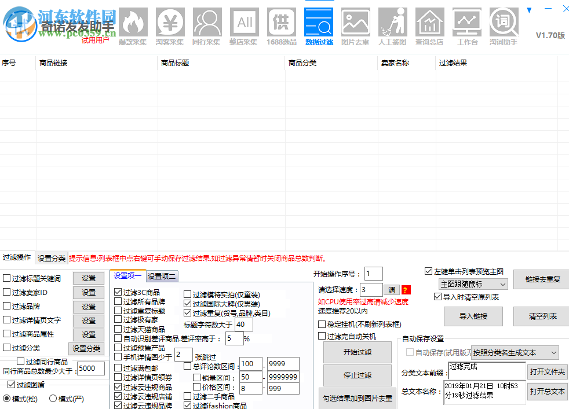Open the 爆款采集 flame collection tool
The height and width of the screenshot is (409, 569).
(x=133, y=22)
